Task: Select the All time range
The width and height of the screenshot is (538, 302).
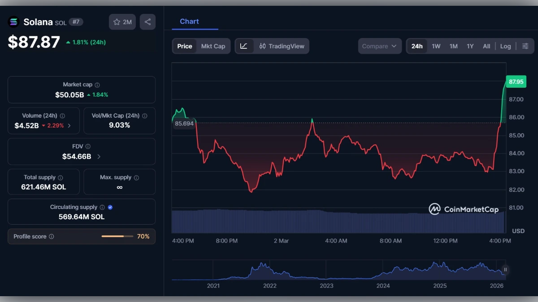Action: [x=486, y=46]
